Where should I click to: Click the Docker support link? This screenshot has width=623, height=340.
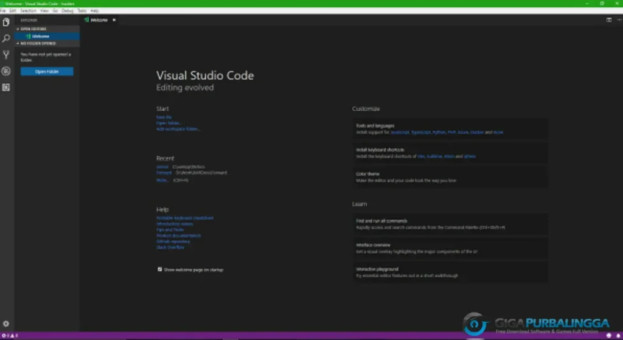tap(477, 132)
